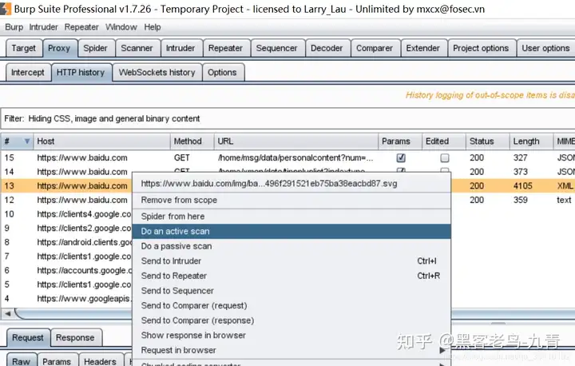Toggle Edited checkbox for request 15
The height and width of the screenshot is (366, 575).
coord(445,158)
